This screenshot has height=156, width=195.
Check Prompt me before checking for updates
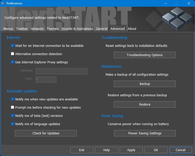[x=12, y=107]
